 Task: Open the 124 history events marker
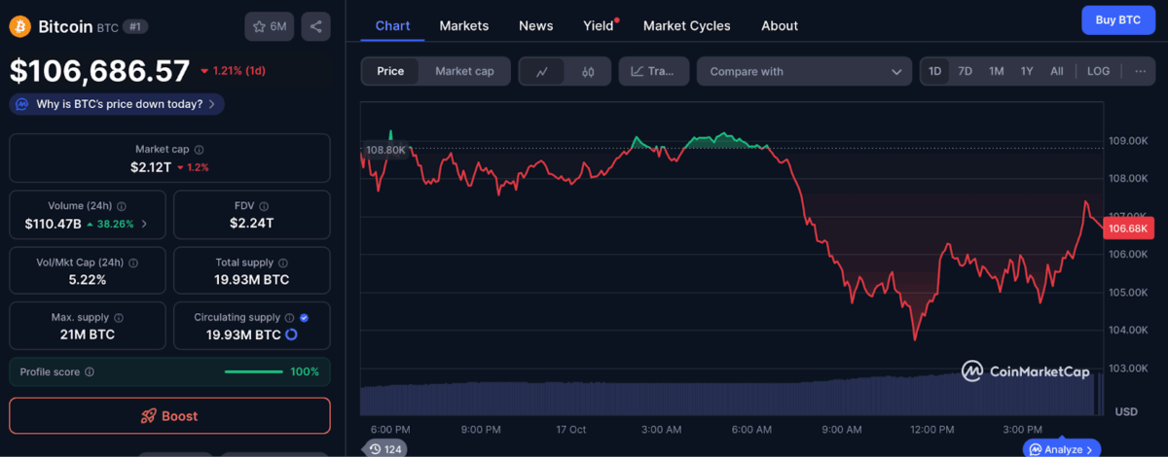[x=385, y=448]
